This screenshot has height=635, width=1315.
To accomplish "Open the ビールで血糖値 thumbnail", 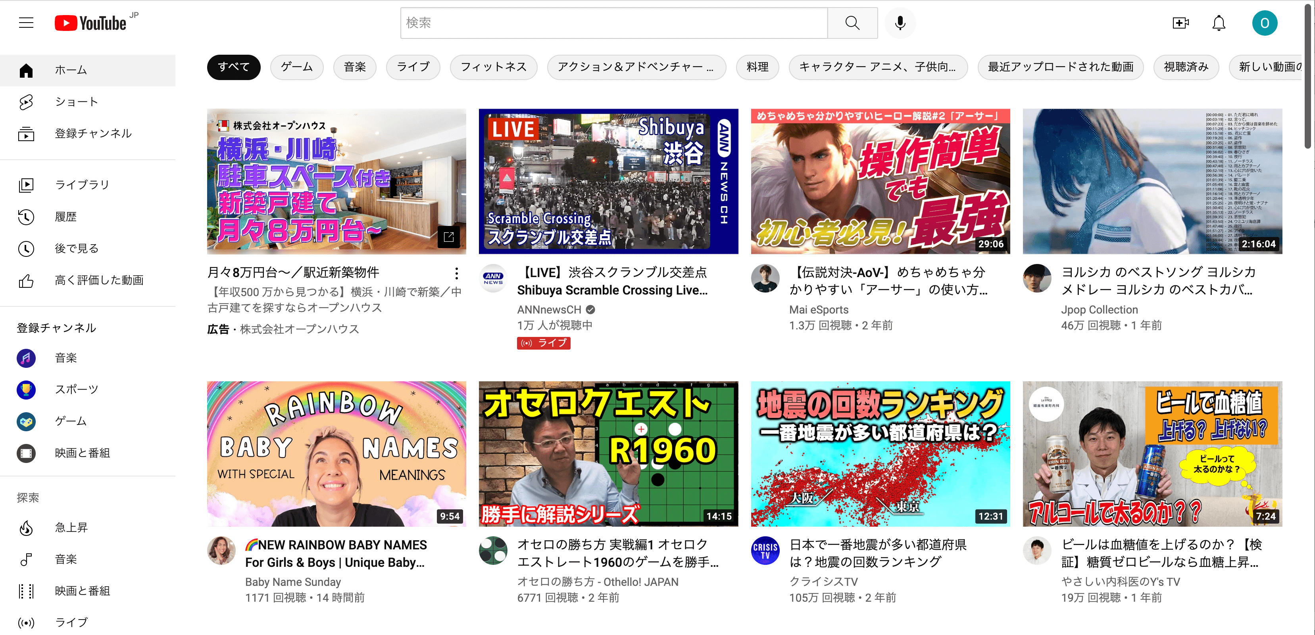I will click(1152, 453).
